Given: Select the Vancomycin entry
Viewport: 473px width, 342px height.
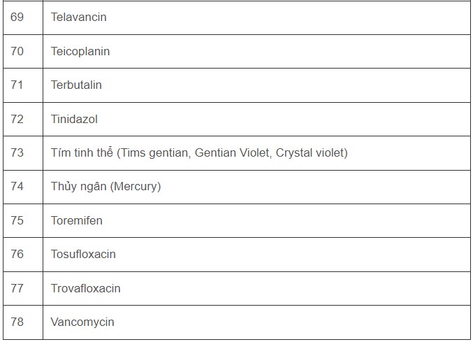Looking at the screenshot, I should click(82, 322).
